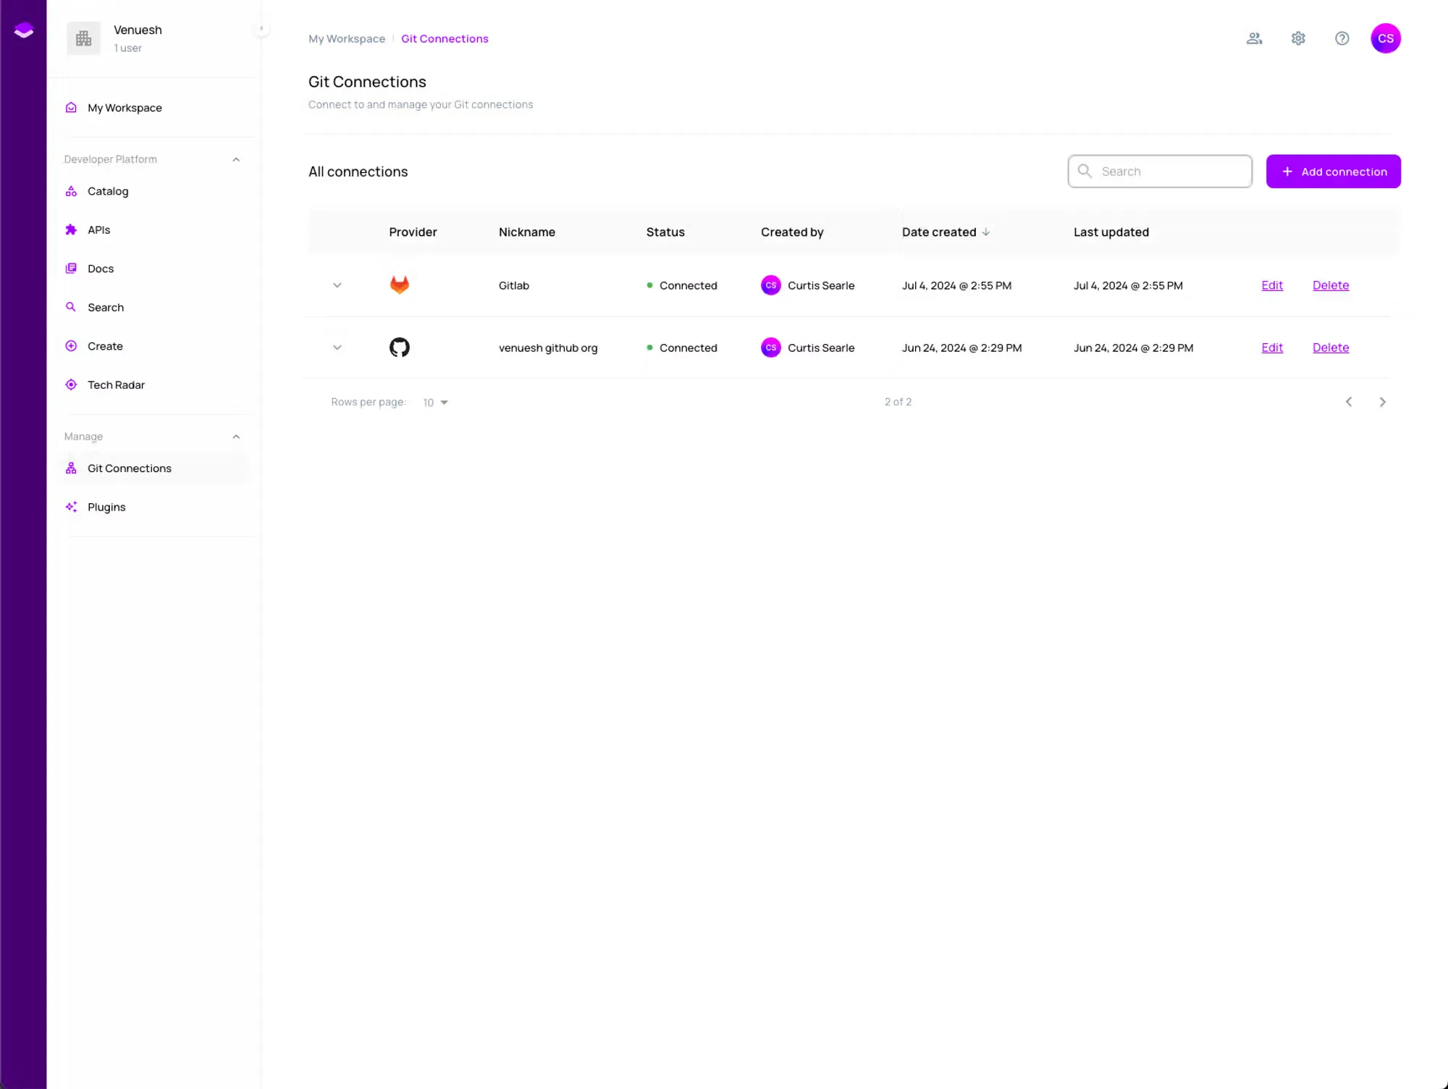Click the connections Search field
1448x1089 pixels.
click(x=1160, y=172)
